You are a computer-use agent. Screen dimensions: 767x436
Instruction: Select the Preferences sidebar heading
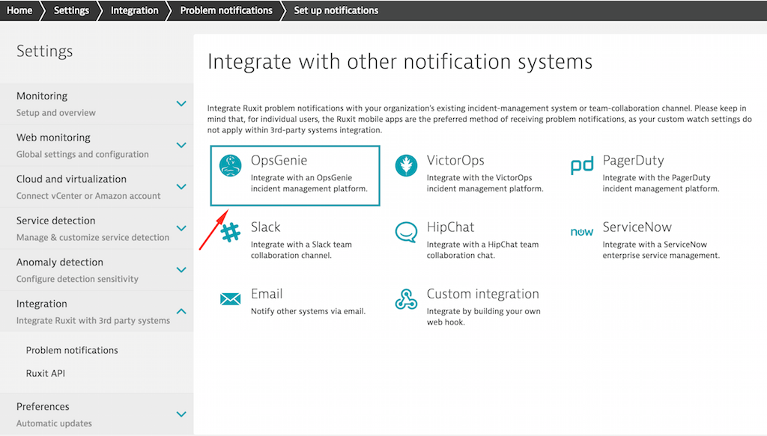coord(43,406)
